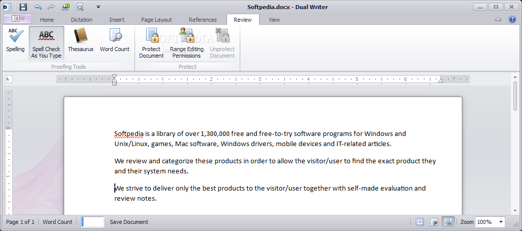Image resolution: width=522 pixels, height=231 pixels.
Task: Open Help with the question mark icon
Action: click(x=512, y=19)
